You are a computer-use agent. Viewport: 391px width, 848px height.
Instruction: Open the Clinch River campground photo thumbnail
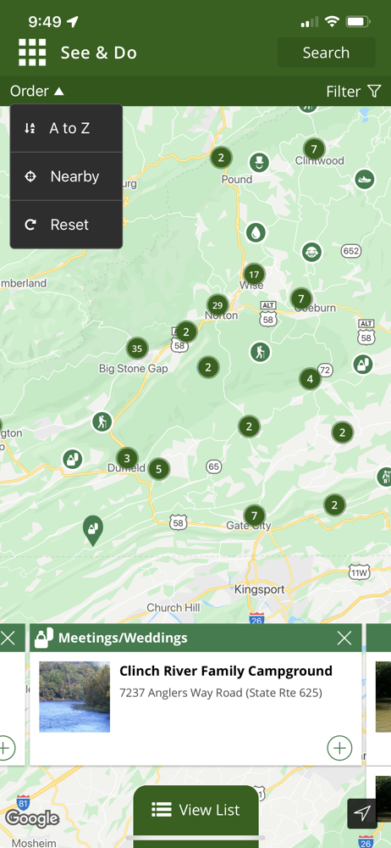[74, 696]
